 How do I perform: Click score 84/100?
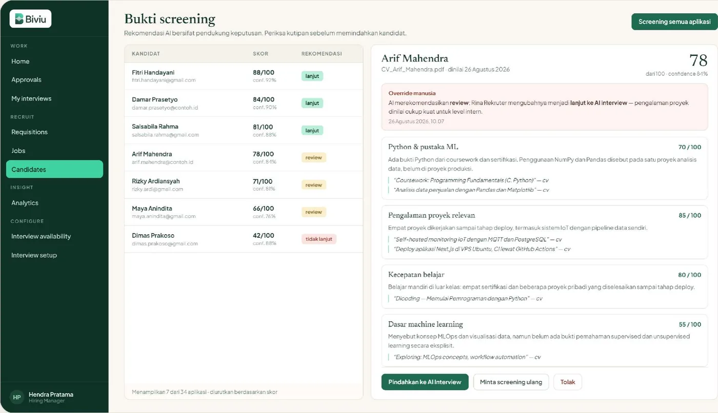264,100
